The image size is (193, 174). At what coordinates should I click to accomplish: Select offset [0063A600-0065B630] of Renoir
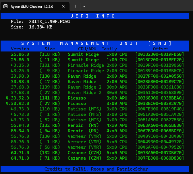point(159,125)
